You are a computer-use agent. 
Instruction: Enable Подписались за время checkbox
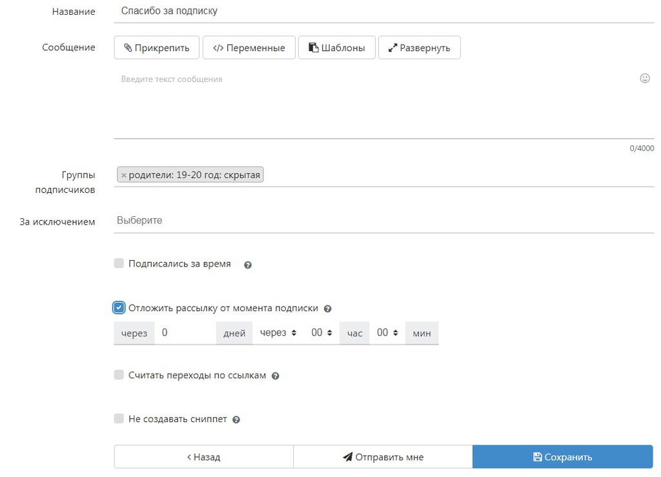click(x=119, y=263)
